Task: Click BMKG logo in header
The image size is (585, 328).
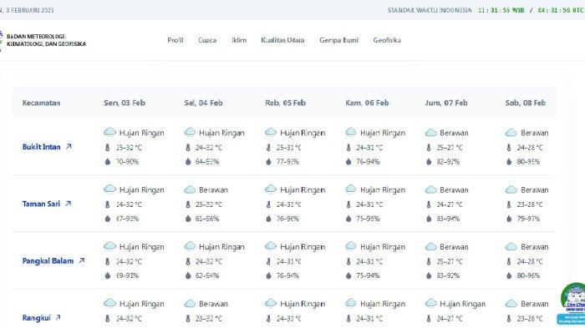Action: [x=1, y=40]
